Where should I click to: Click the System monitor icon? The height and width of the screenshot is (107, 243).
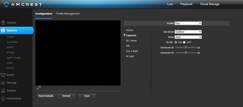click(3, 91)
